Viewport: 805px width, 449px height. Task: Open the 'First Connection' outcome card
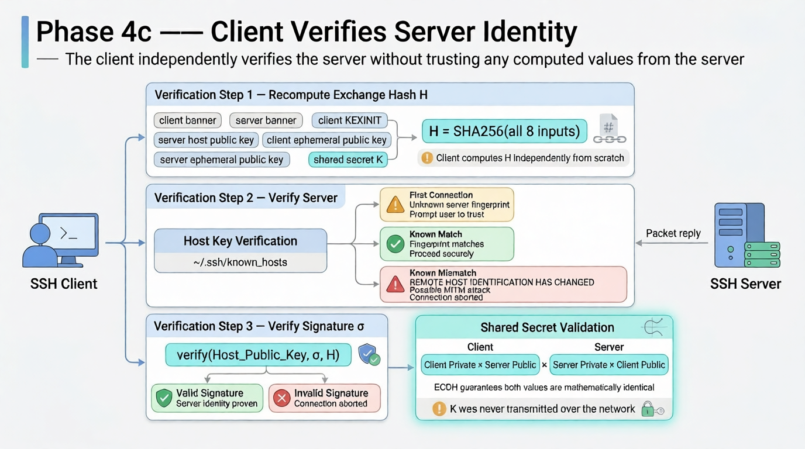point(447,205)
